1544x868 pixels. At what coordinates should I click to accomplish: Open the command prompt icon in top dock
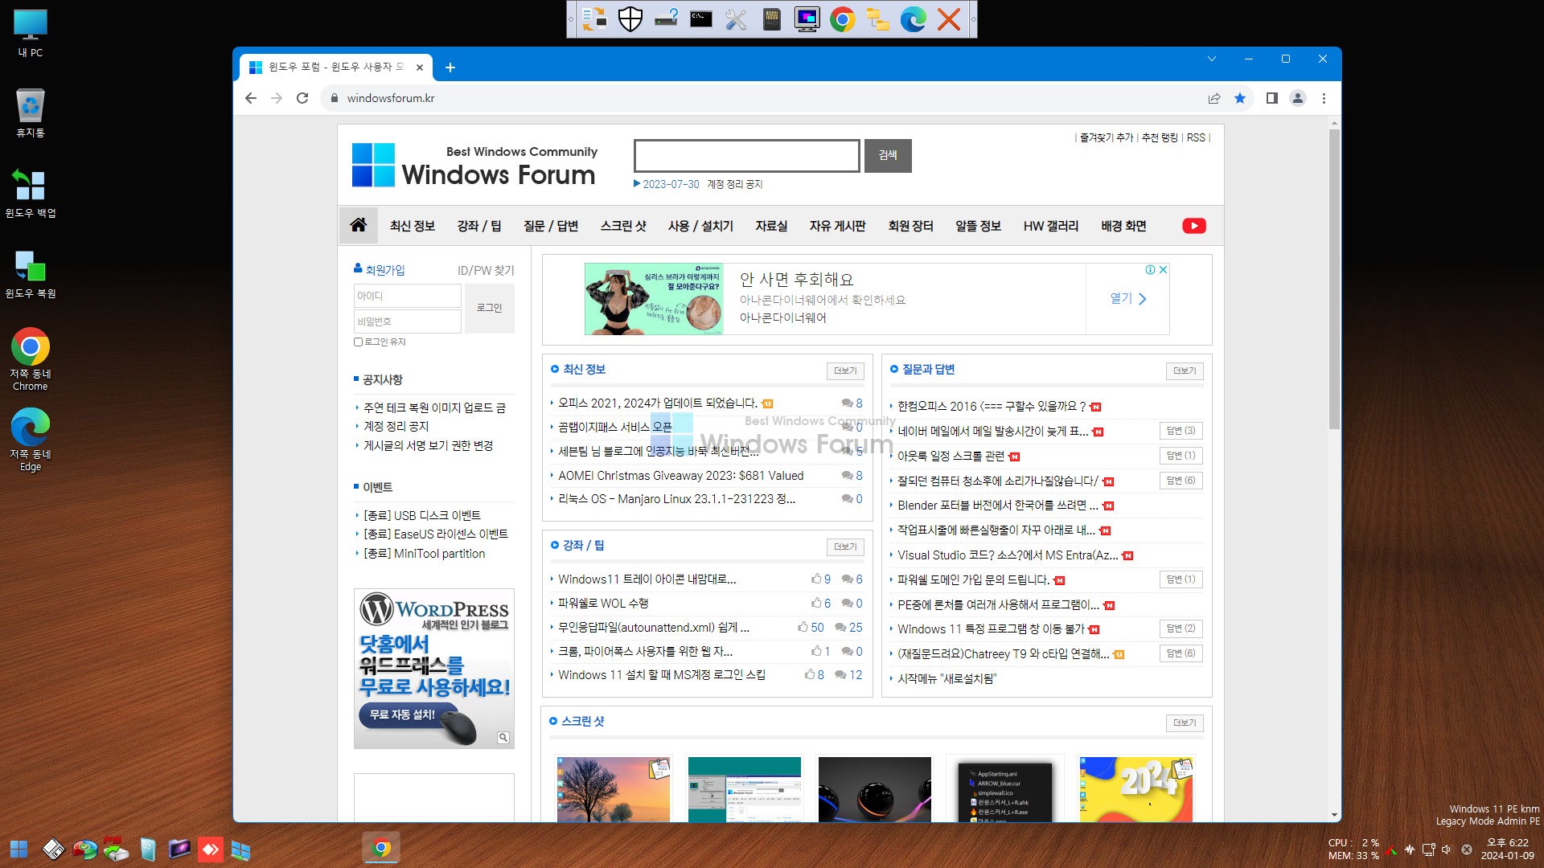701,18
